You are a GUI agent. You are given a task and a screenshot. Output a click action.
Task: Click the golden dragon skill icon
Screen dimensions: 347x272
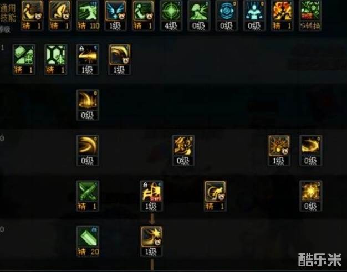[x=183, y=146]
